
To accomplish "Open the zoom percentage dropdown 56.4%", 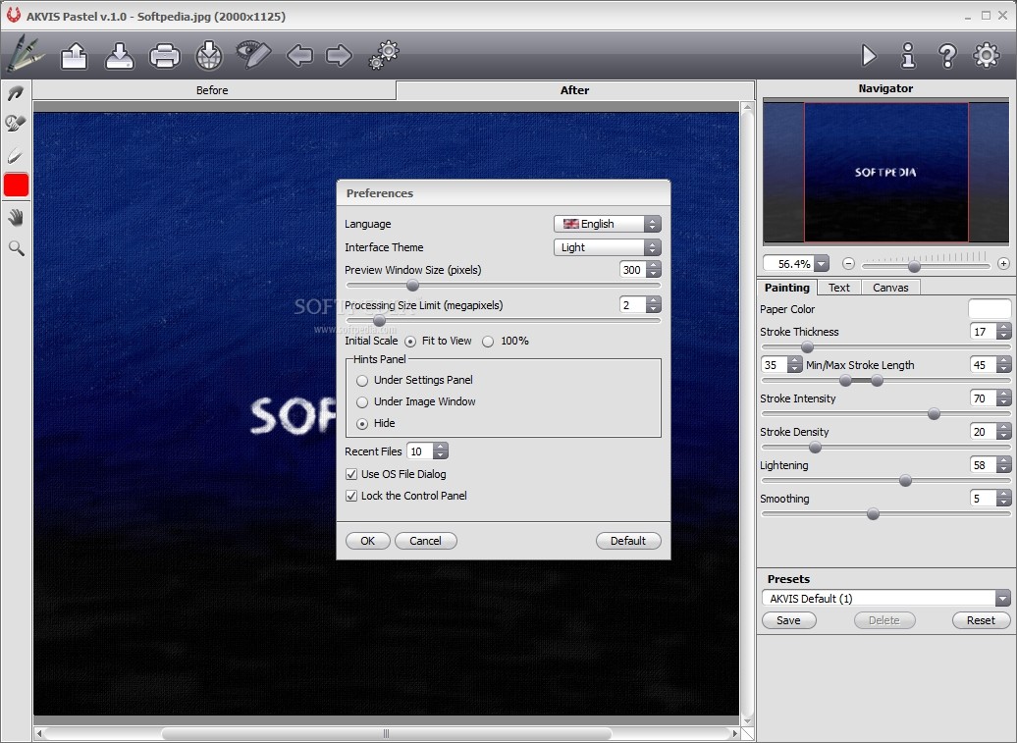I will [822, 264].
